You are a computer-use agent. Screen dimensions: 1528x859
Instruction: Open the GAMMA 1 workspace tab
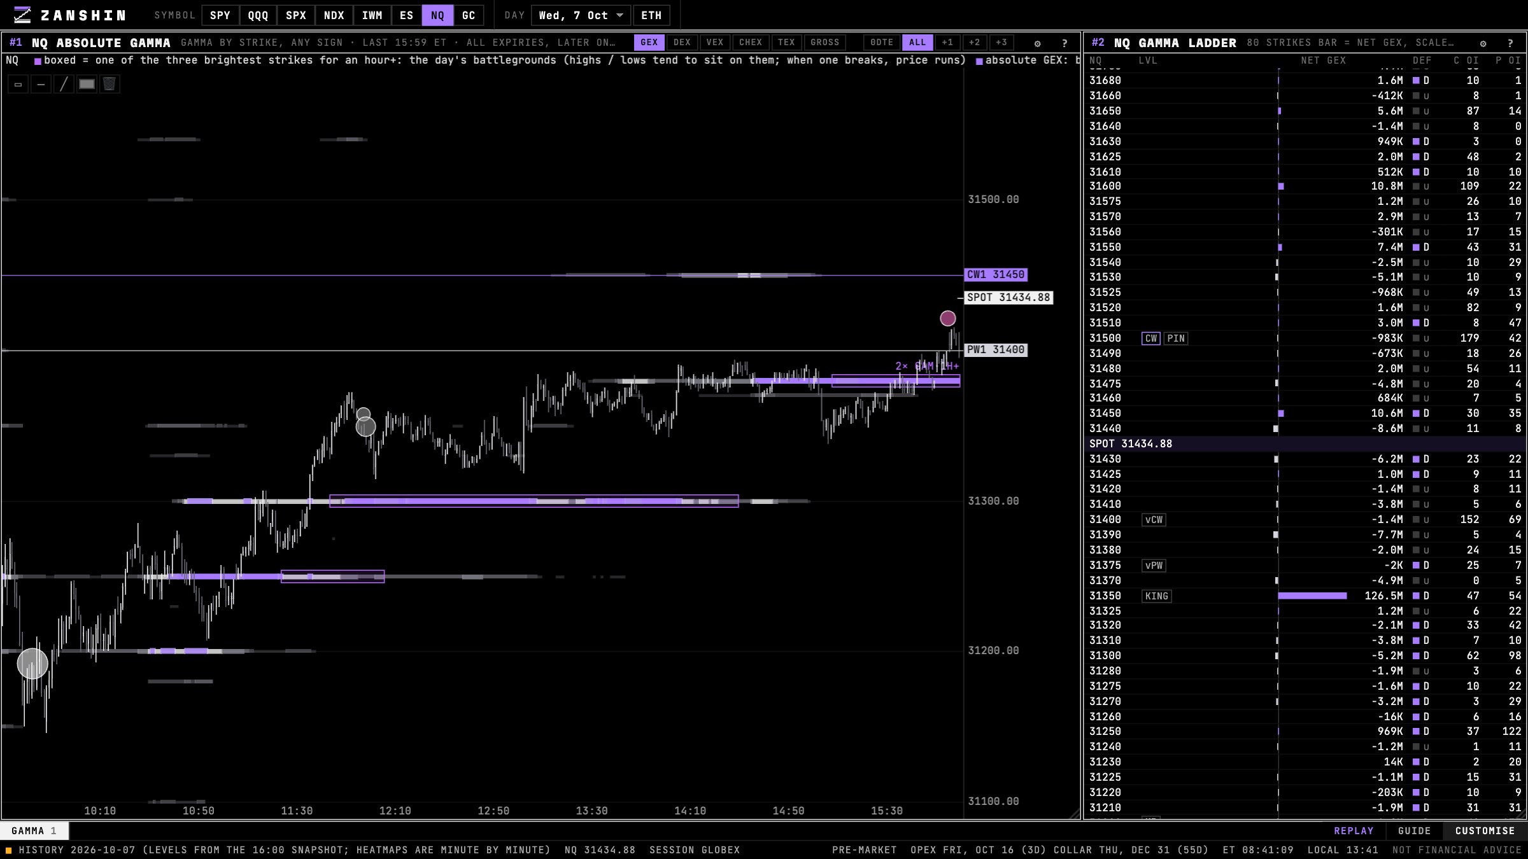(x=34, y=831)
